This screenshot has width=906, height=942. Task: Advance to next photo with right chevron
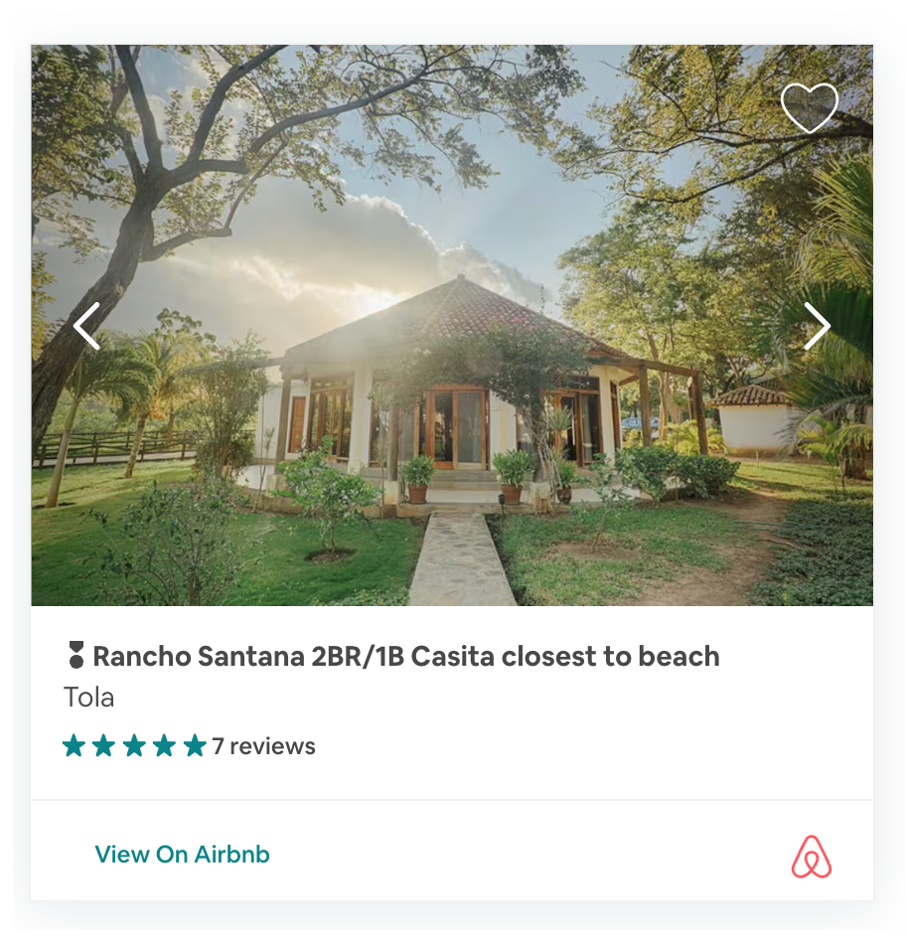(817, 326)
